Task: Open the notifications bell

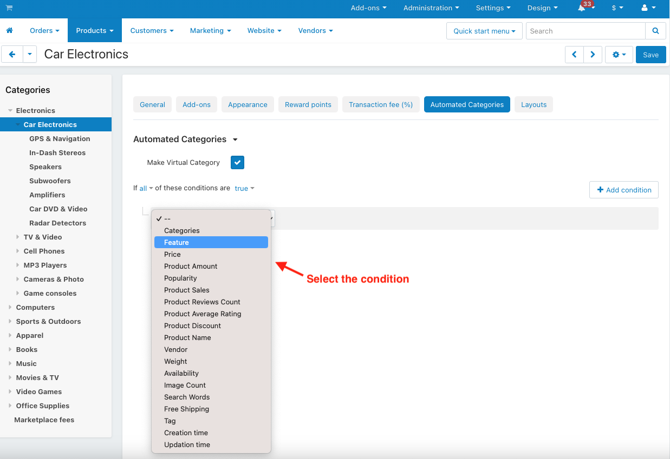Action: pyautogui.click(x=582, y=8)
